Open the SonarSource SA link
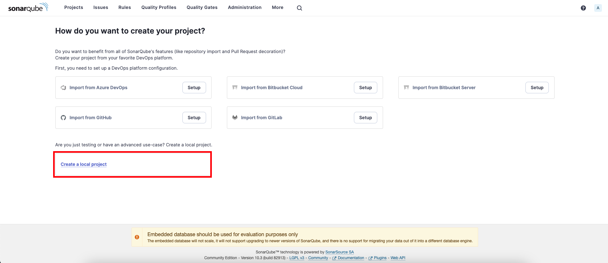The width and height of the screenshot is (608, 263). coord(340,252)
